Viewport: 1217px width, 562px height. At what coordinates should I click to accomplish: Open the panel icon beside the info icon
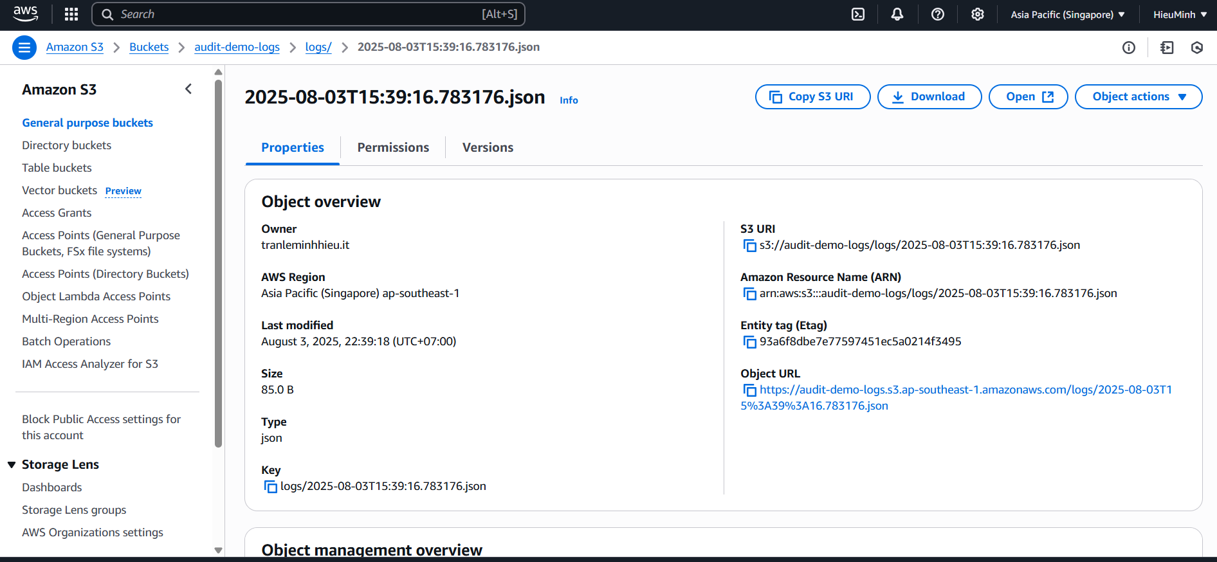(x=1167, y=48)
